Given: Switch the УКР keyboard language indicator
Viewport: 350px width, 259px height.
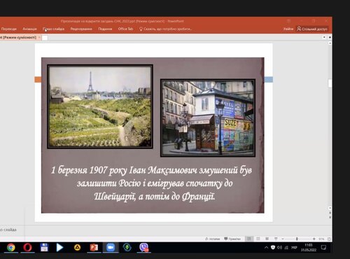Looking at the screenshot, I should tap(294, 248).
